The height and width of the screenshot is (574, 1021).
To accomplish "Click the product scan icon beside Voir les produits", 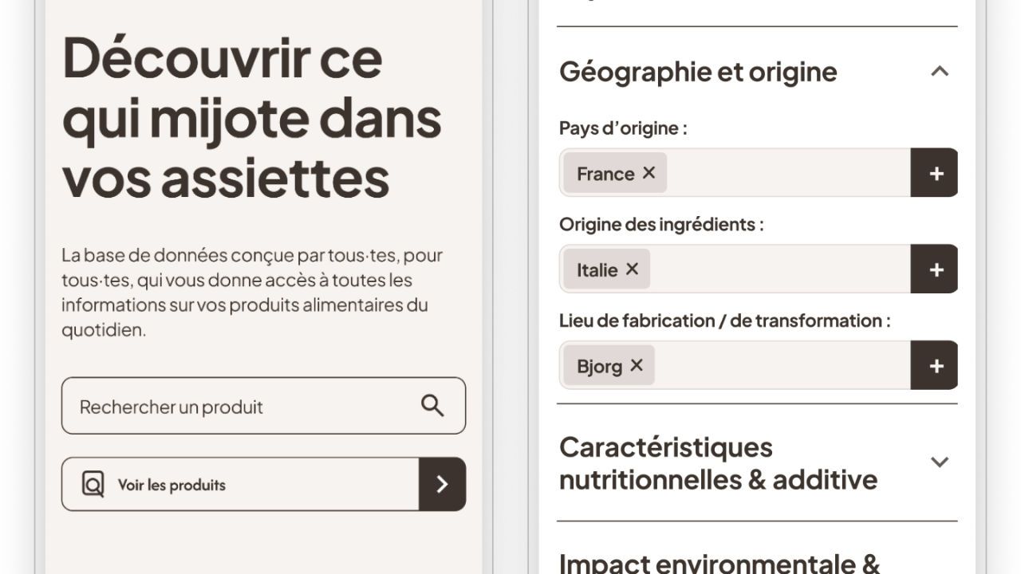I will pos(93,485).
